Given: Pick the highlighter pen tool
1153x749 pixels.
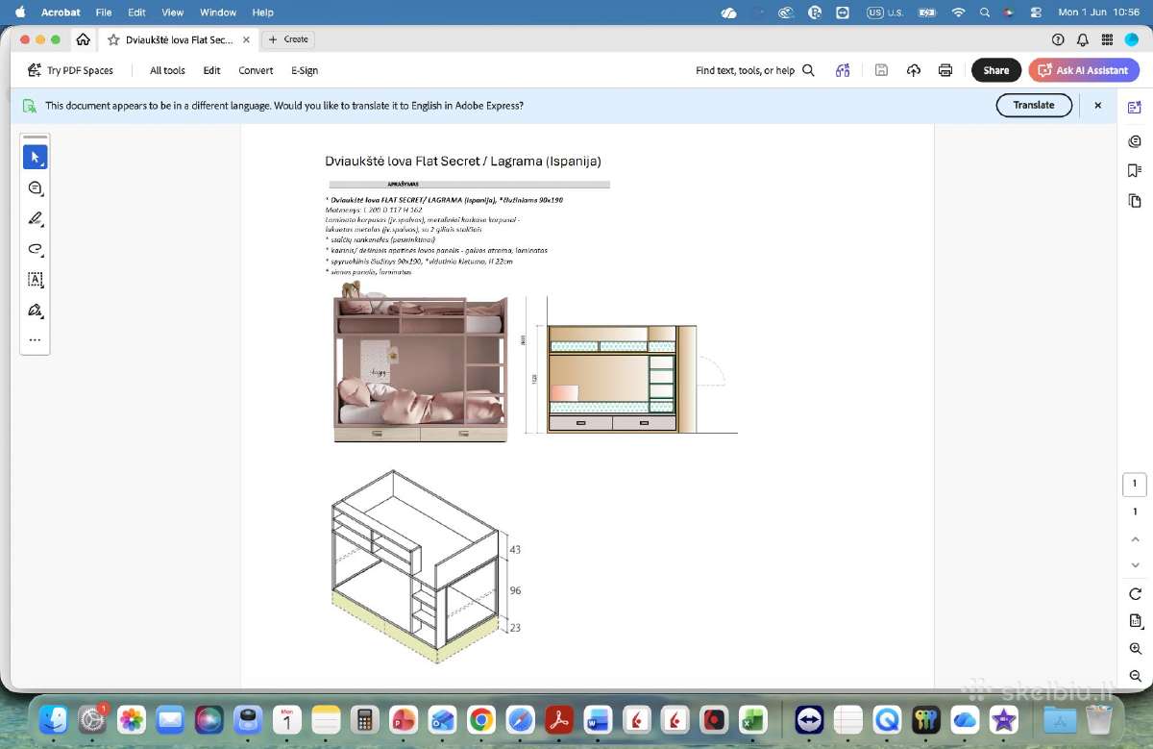Looking at the screenshot, I should click(36, 218).
